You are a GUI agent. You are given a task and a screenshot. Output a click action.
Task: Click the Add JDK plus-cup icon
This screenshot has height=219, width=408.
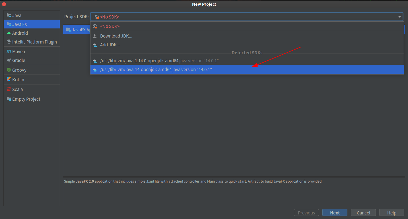pyautogui.click(x=95, y=45)
